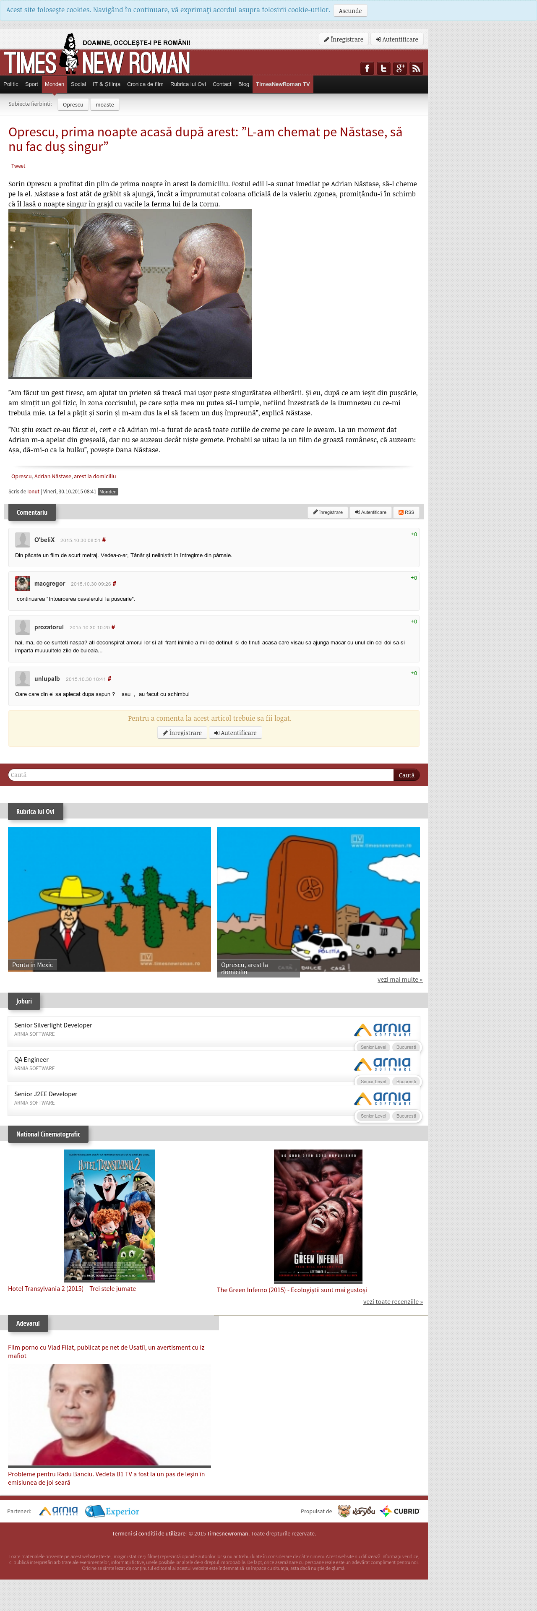Open the Google Plus social icon

coord(399,68)
